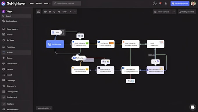Select the blue GoHighLevel trigger node

[55, 44]
